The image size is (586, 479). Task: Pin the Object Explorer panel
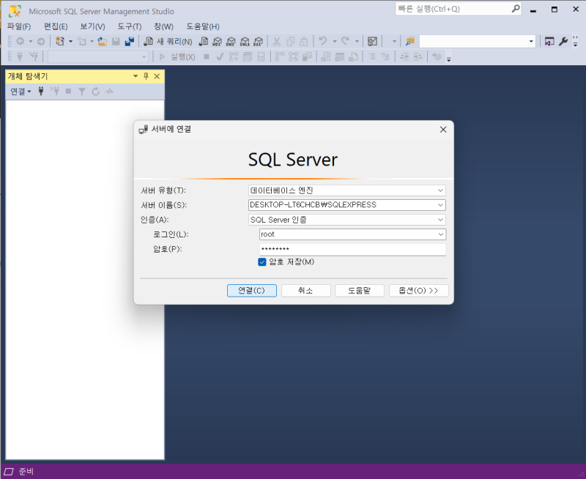(145, 75)
